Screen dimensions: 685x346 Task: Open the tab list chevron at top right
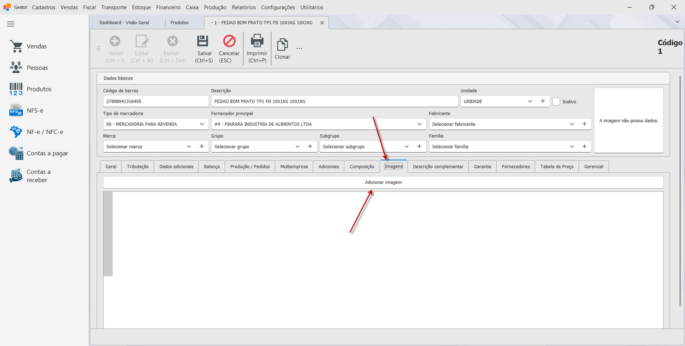677,22
